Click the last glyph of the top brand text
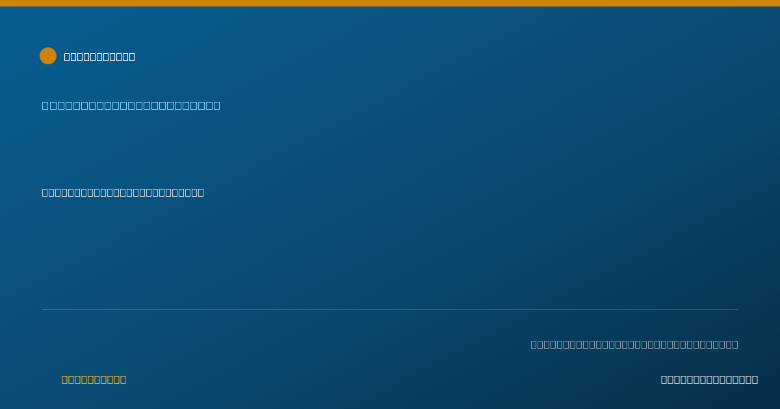This screenshot has height=409, width=780. coord(132,56)
